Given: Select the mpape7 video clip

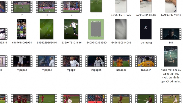Looking at the screenshot, I should 146,61.
